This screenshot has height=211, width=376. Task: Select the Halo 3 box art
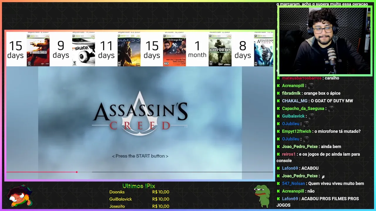click(x=129, y=50)
